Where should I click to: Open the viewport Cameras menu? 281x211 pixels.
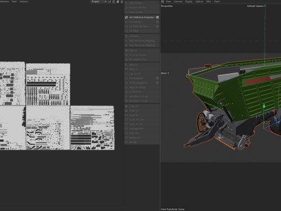178,2
